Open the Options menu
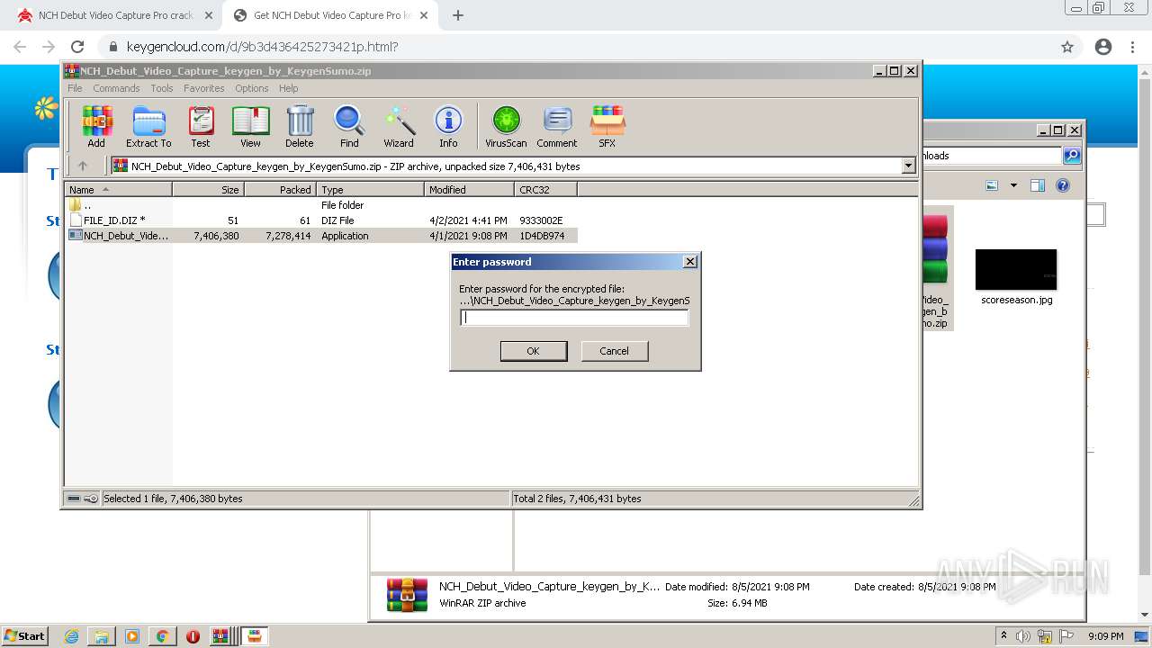This screenshot has width=1152, height=648. pyautogui.click(x=252, y=88)
